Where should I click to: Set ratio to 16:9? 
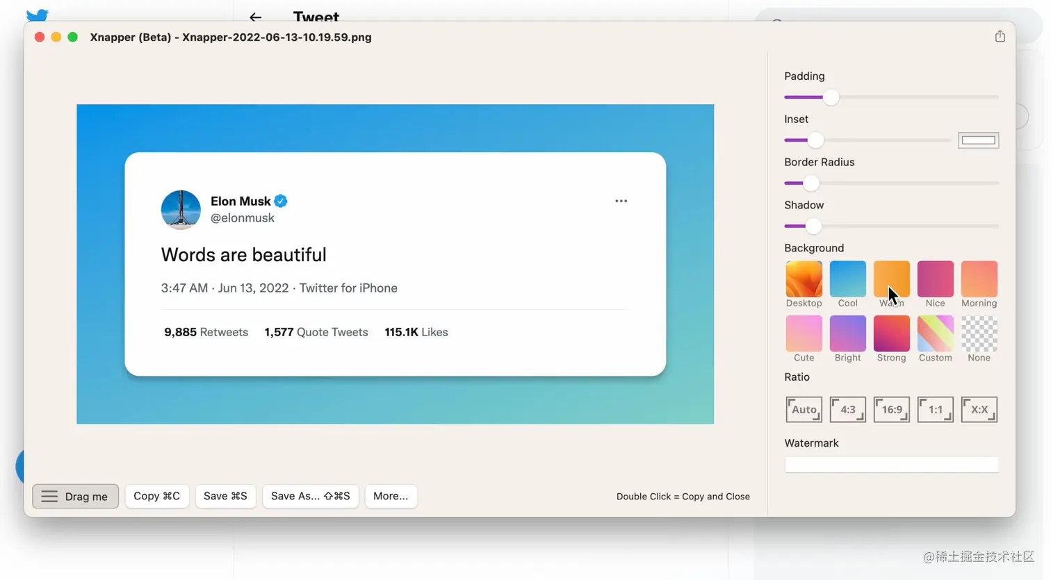tap(891, 409)
